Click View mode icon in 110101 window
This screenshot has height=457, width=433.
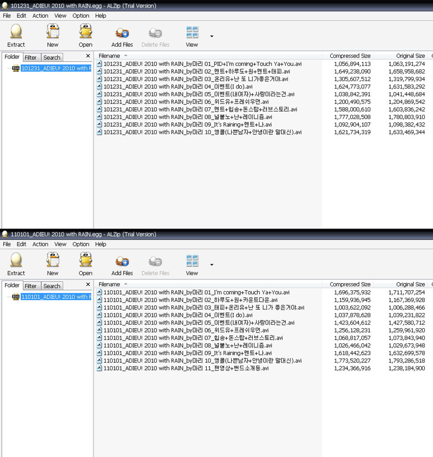click(192, 260)
